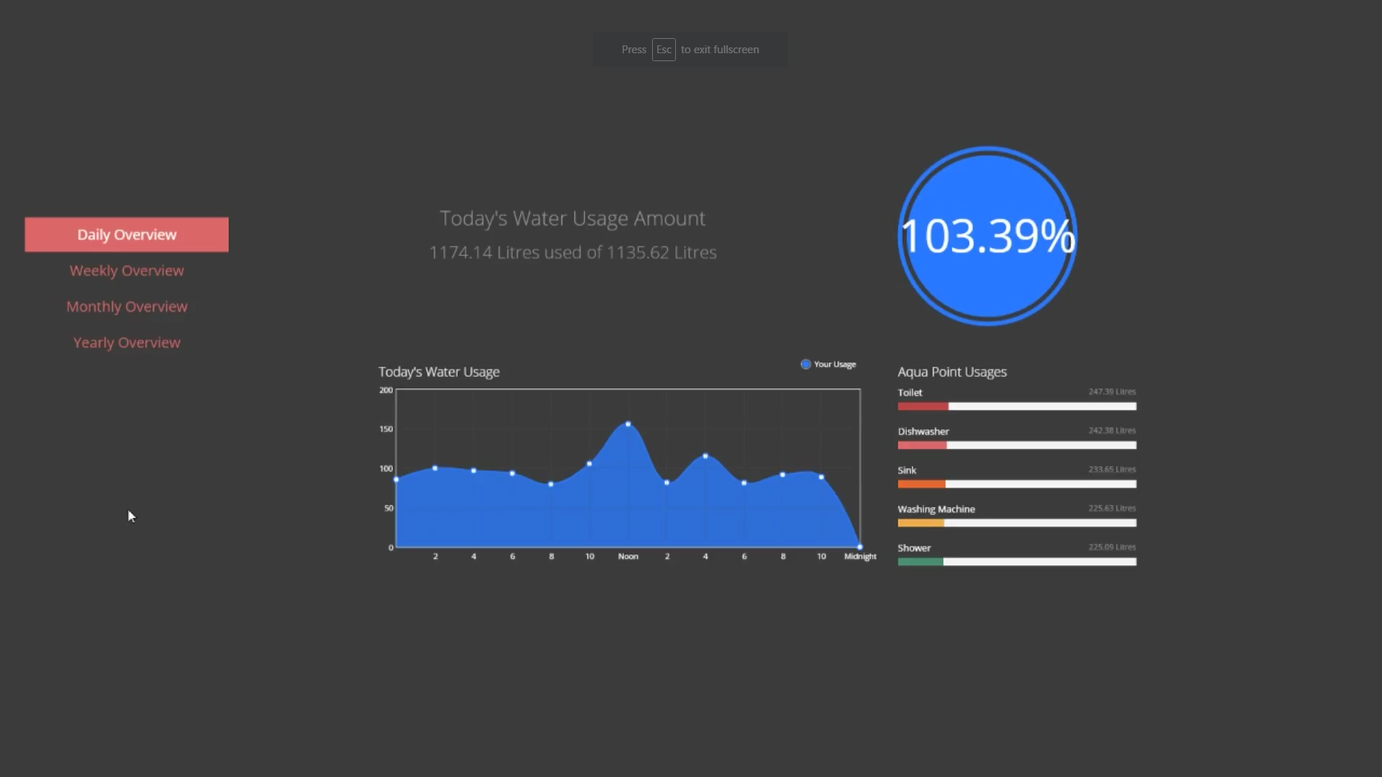
Task: Toggle the Your Usage legend dot
Action: (805, 364)
